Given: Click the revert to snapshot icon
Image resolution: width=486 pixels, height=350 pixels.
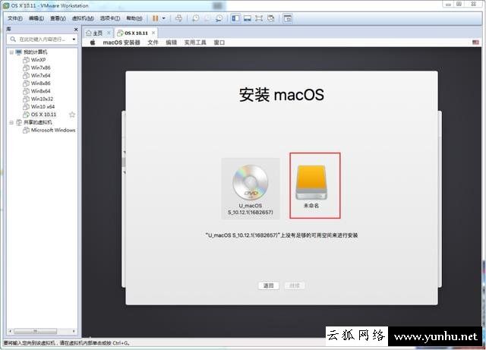Looking at the screenshot, I should point(207,18).
